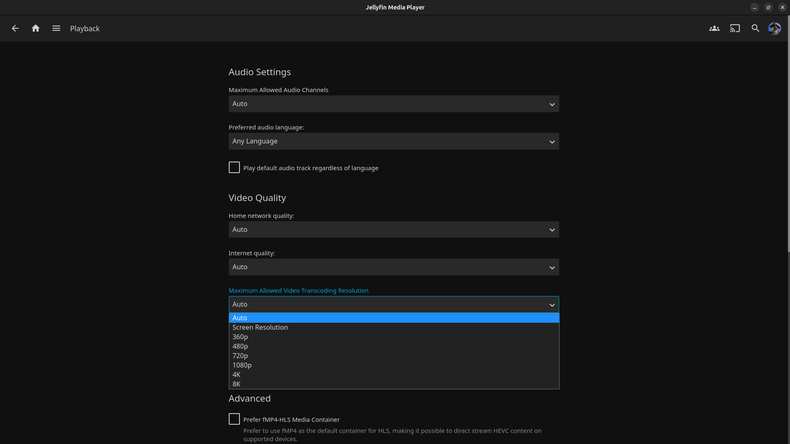Select the 720p transcoding resolution

[240, 356]
